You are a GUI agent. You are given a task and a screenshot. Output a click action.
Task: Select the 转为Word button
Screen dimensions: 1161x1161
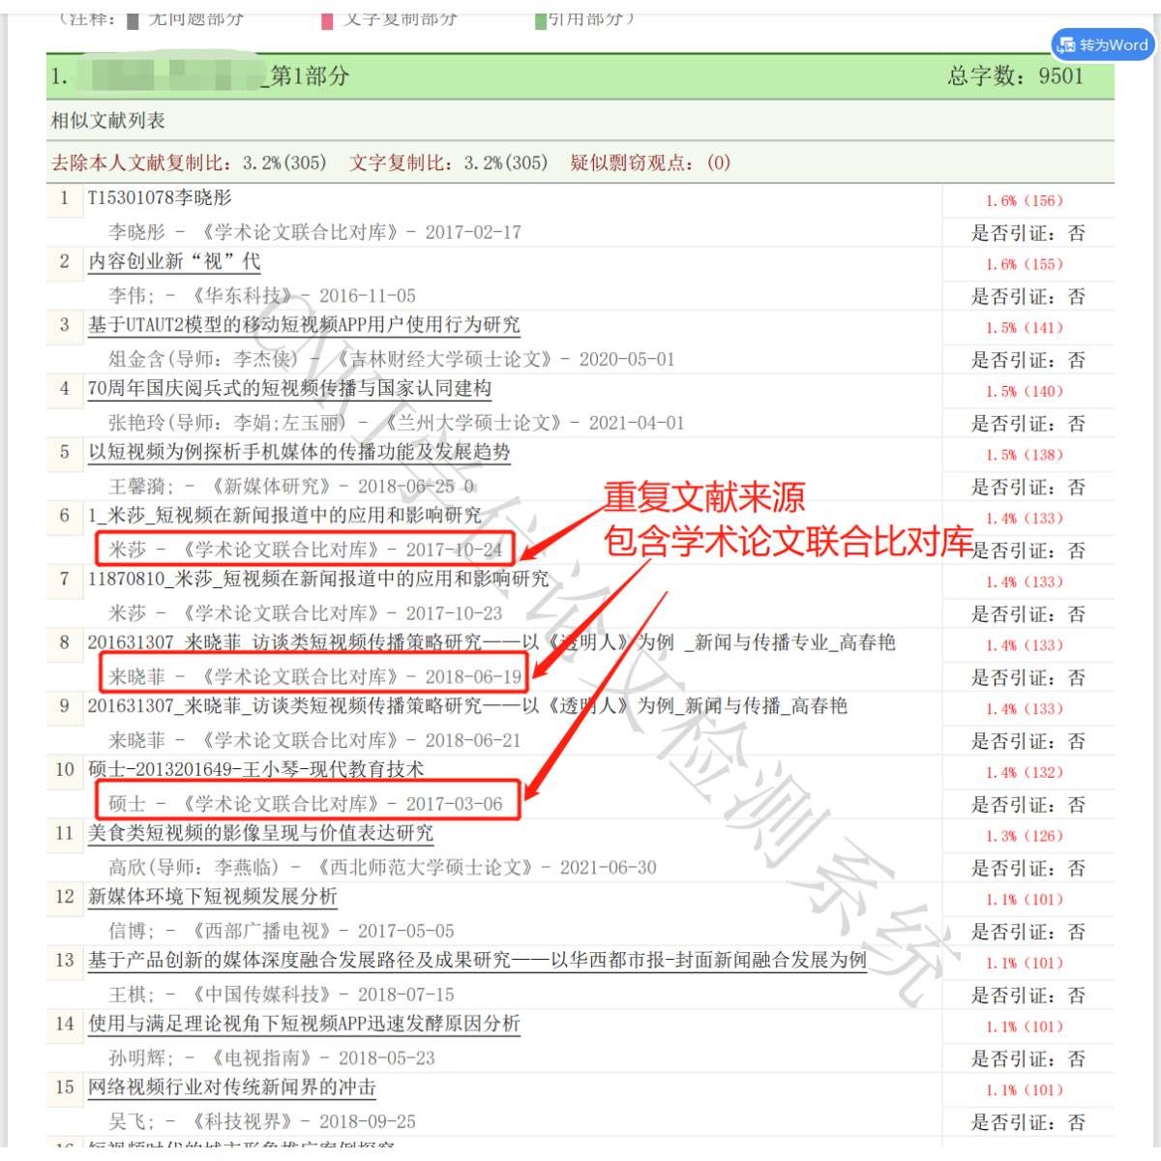click(1103, 45)
